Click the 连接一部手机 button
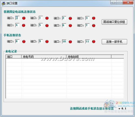135x117 pixels. point(114,42)
